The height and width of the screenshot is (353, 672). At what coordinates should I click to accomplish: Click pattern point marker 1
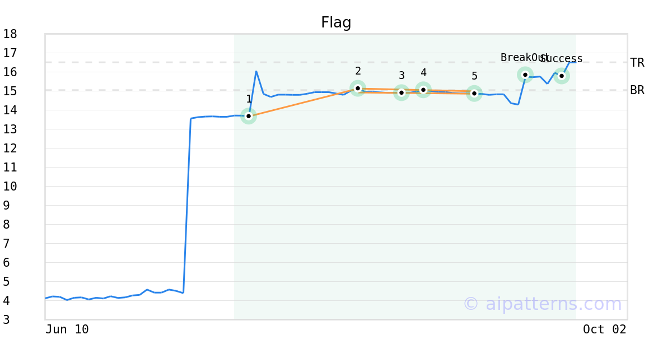coord(249,116)
